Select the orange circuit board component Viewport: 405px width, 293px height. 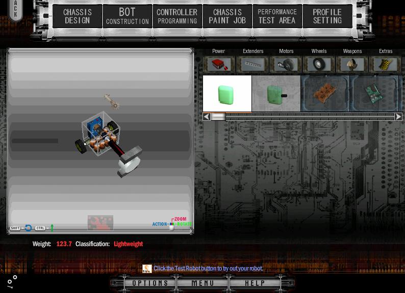[325, 94]
